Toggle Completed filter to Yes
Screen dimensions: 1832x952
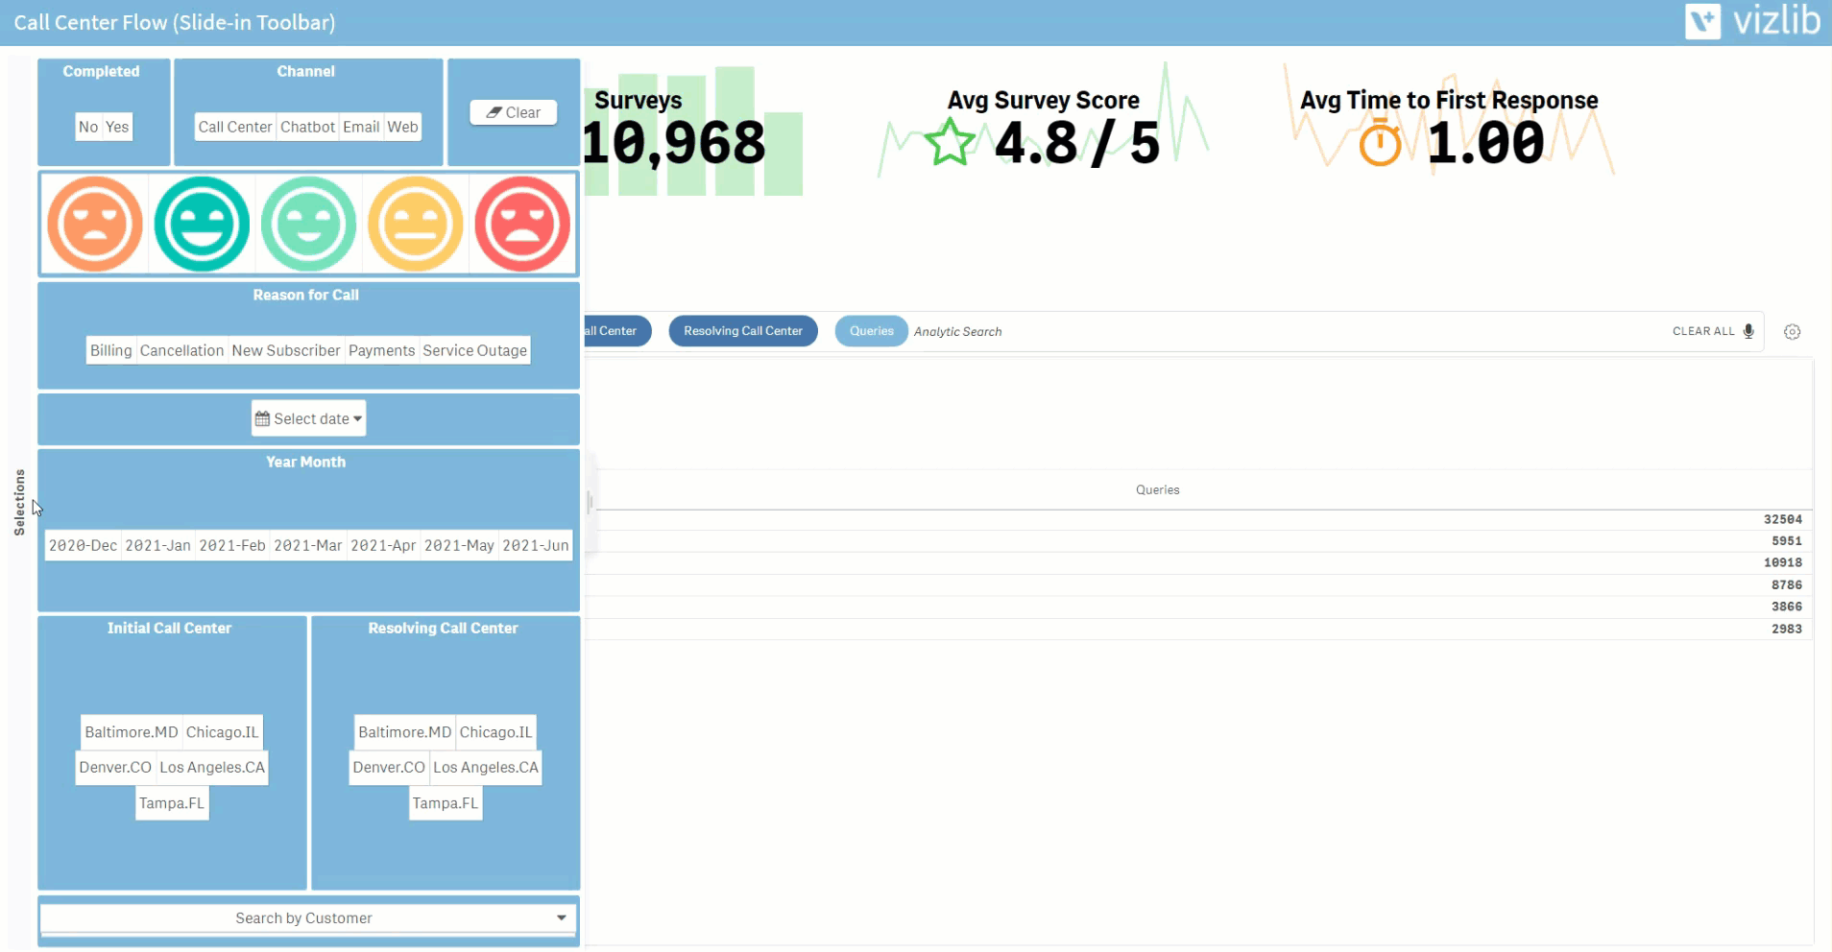(117, 127)
